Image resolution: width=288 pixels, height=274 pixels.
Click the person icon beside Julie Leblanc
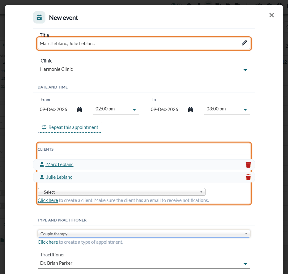pyautogui.click(x=42, y=177)
